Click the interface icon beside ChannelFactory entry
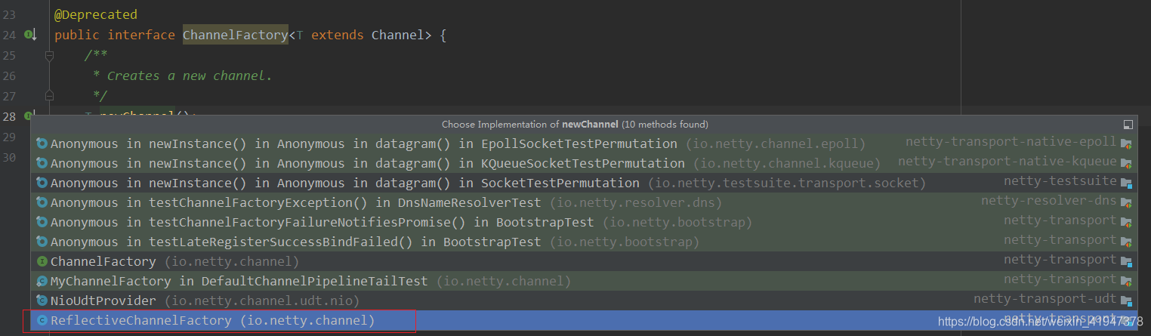Viewport: 1151px width, 336px height. [x=42, y=261]
